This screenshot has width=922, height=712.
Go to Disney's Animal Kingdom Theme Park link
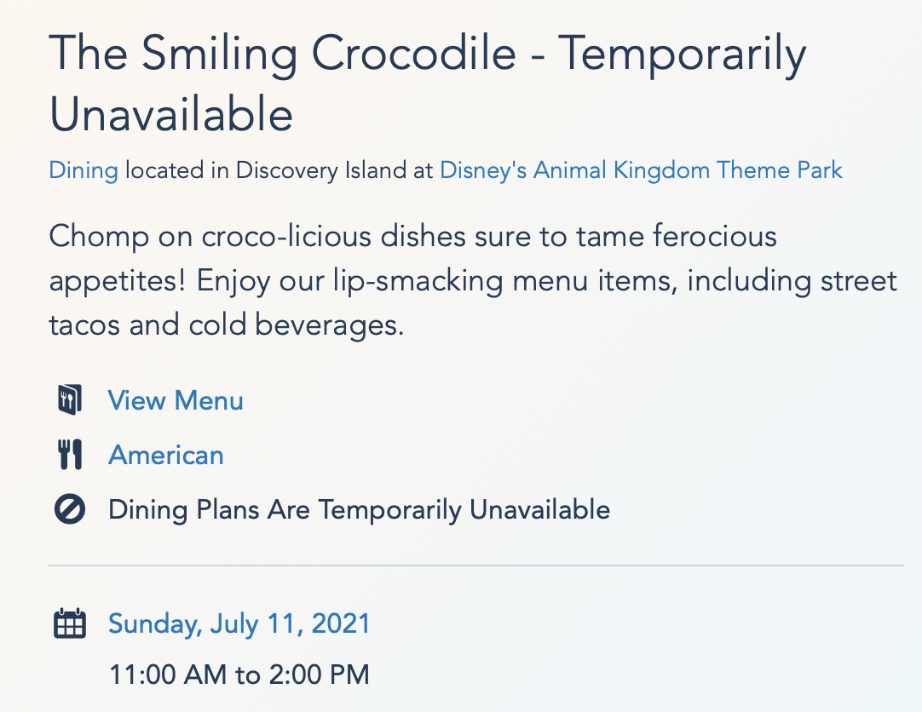point(641,170)
